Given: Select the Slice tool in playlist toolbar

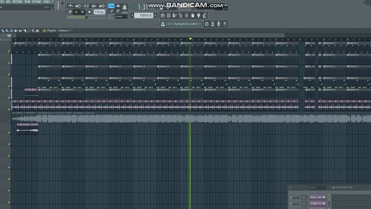Looking at the screenshot, I should coord(24,31).
